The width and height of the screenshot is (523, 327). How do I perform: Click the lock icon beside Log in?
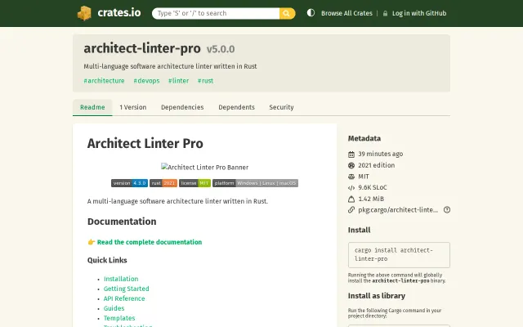coord(385,13)
